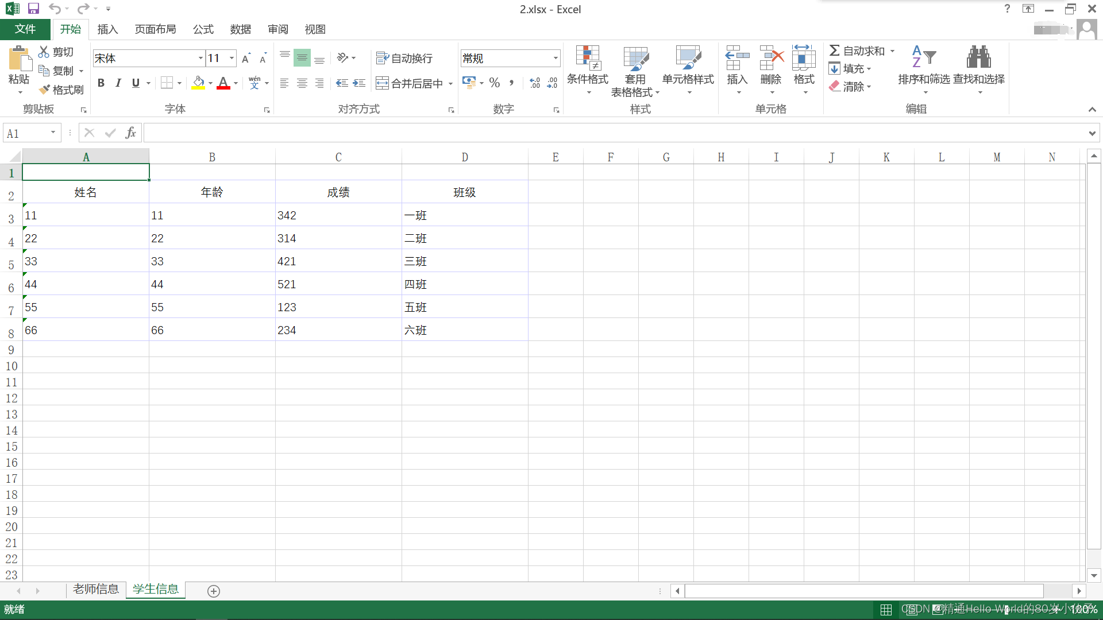This screenshot has height=620, width=1103.
Task: Open Cell Styles icon
Action: tap(688, 58)
